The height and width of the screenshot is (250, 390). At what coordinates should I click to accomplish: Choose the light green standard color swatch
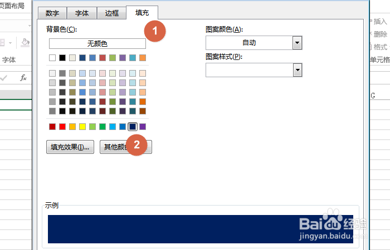[x=92, y=127]
